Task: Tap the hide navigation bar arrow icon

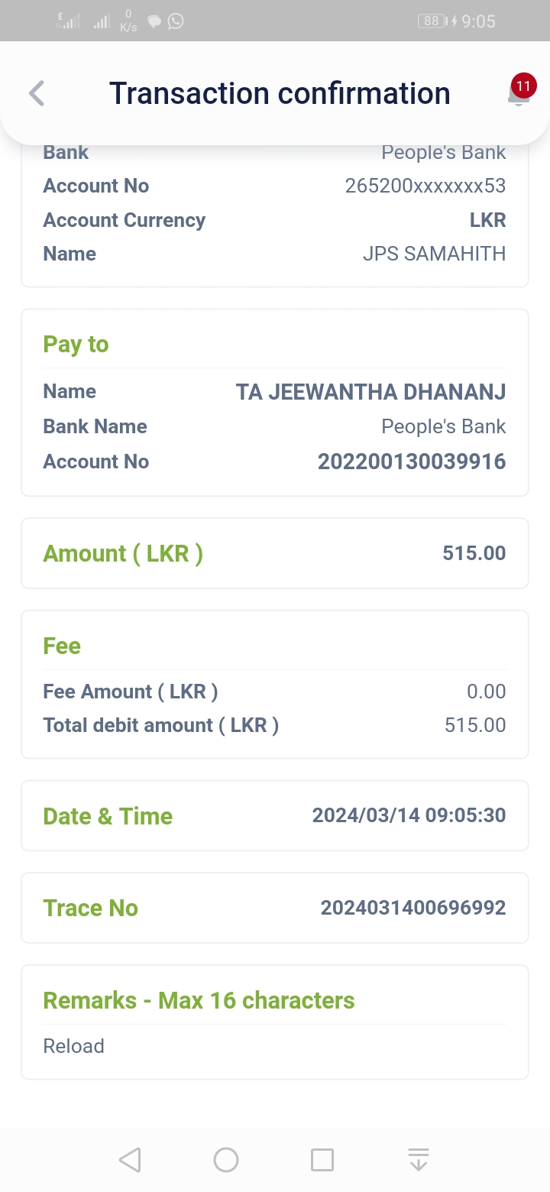Action: click(x=418, y=1160)
